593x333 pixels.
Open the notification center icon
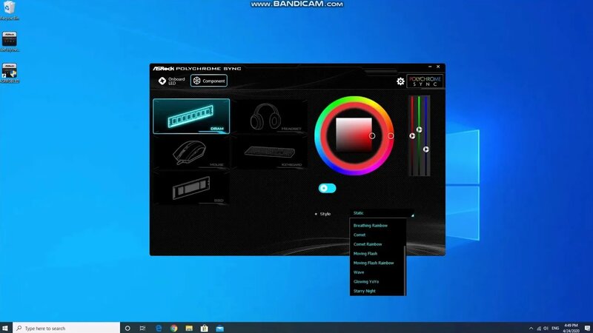[x=587, y=328]
